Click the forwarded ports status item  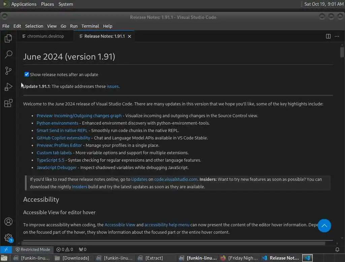point(83,249)
